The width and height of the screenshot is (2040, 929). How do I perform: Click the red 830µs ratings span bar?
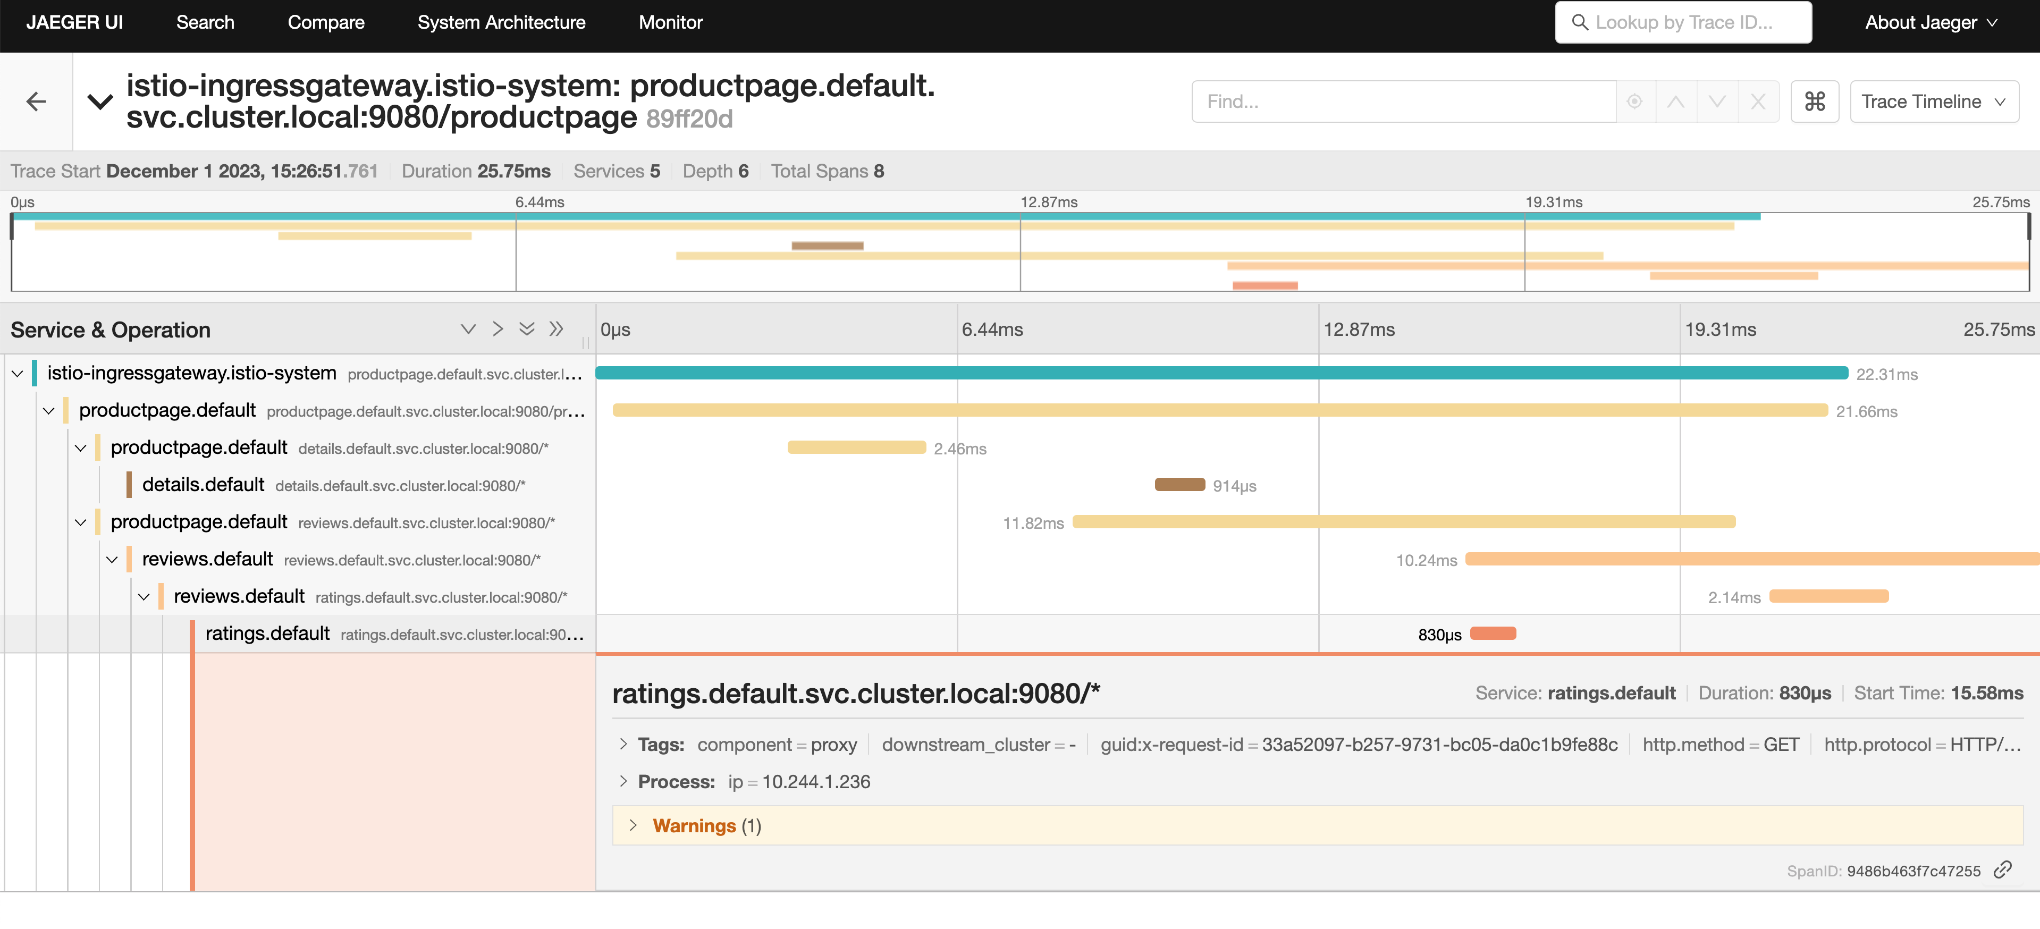click(1494, 634)
